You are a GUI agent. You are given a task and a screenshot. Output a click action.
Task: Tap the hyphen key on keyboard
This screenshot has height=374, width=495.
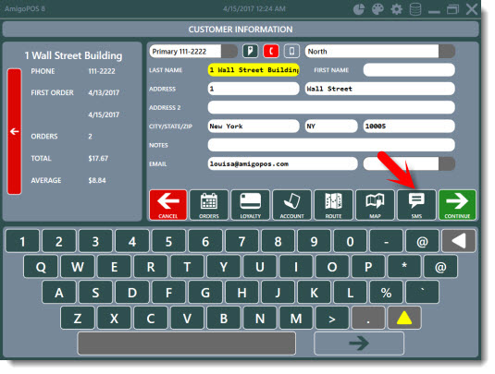pos(387,241)
